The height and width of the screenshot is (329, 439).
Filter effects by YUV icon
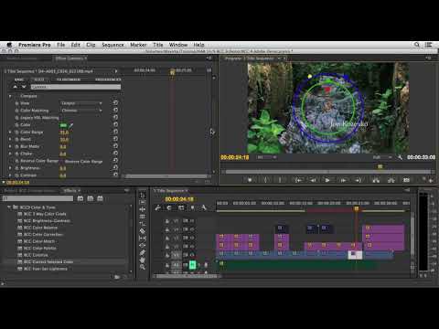[100, 198]
